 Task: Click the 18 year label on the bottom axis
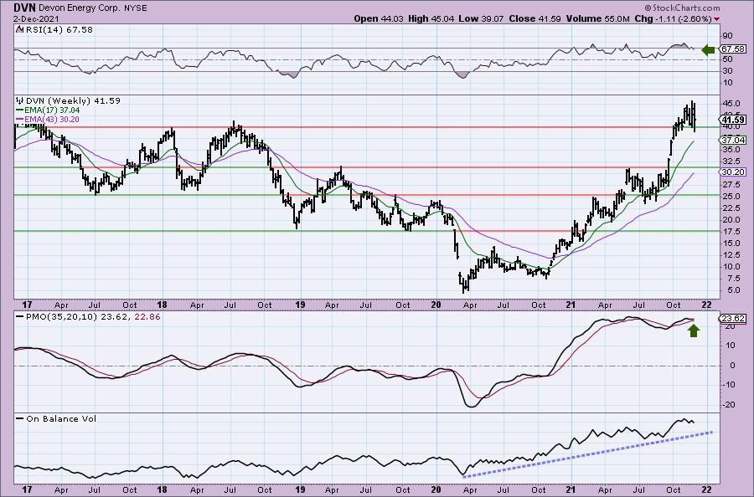pyautogui.click(x=162, y=489)
